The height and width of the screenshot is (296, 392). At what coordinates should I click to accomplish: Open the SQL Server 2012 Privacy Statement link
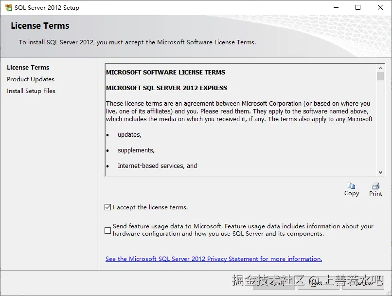(214, 259)
